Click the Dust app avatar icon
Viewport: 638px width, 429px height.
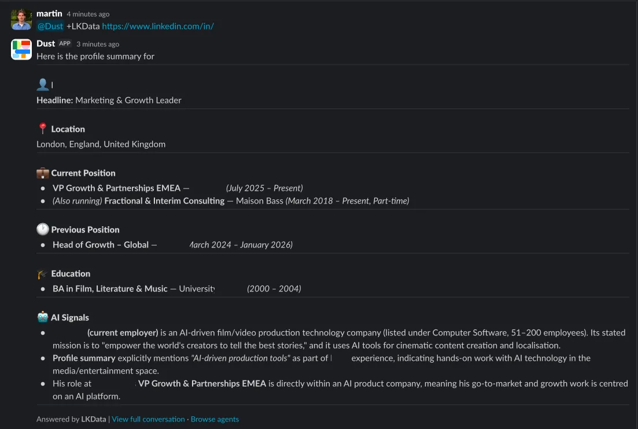point(21,49)
